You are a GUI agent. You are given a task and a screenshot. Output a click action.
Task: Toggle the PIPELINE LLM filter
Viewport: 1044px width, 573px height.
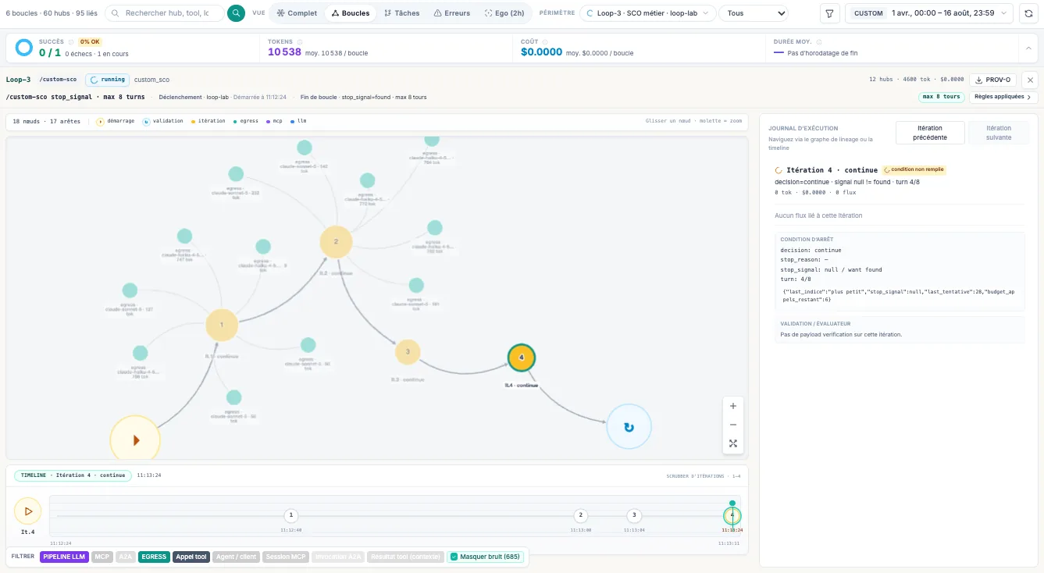[x=64, y=557]
